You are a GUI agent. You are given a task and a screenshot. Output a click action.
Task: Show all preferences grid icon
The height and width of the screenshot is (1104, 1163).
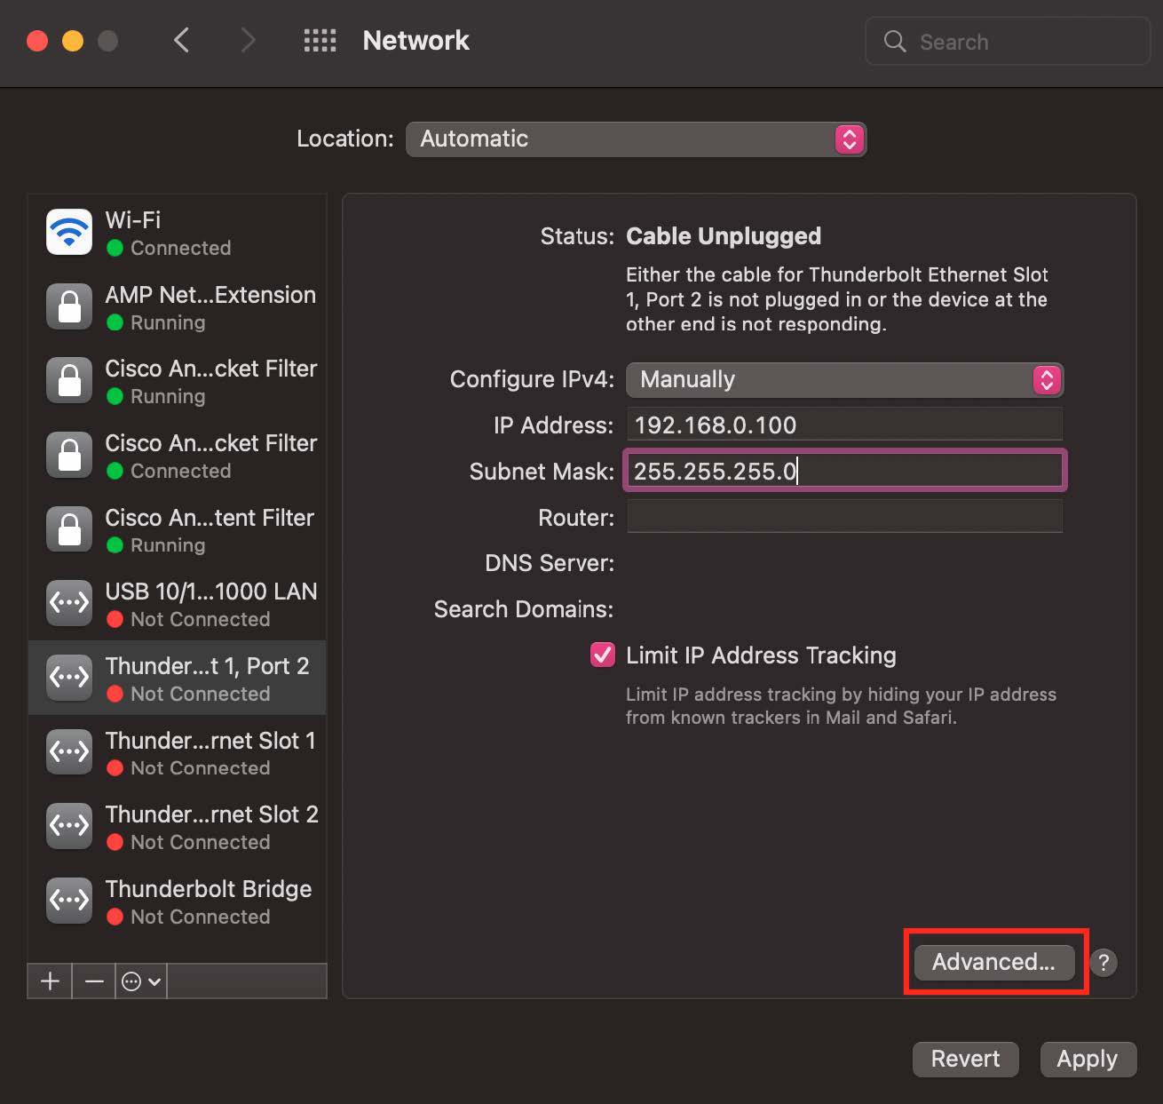320,41
